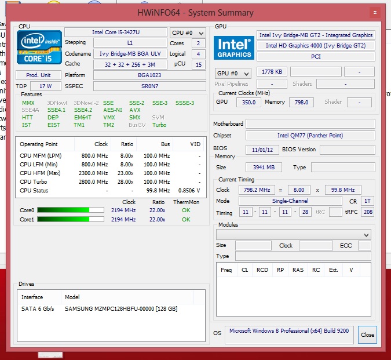Click the Intel Ivy Bridge-MB GT2 field

point(316,35)
